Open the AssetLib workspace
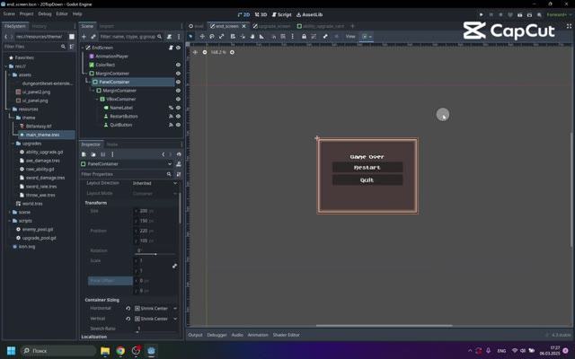 coord(309,14)
